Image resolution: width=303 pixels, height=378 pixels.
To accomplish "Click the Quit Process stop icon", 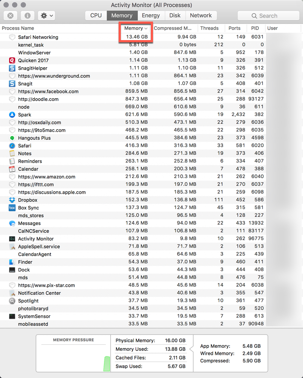I will pyautogui.click(x=10, y=16).
